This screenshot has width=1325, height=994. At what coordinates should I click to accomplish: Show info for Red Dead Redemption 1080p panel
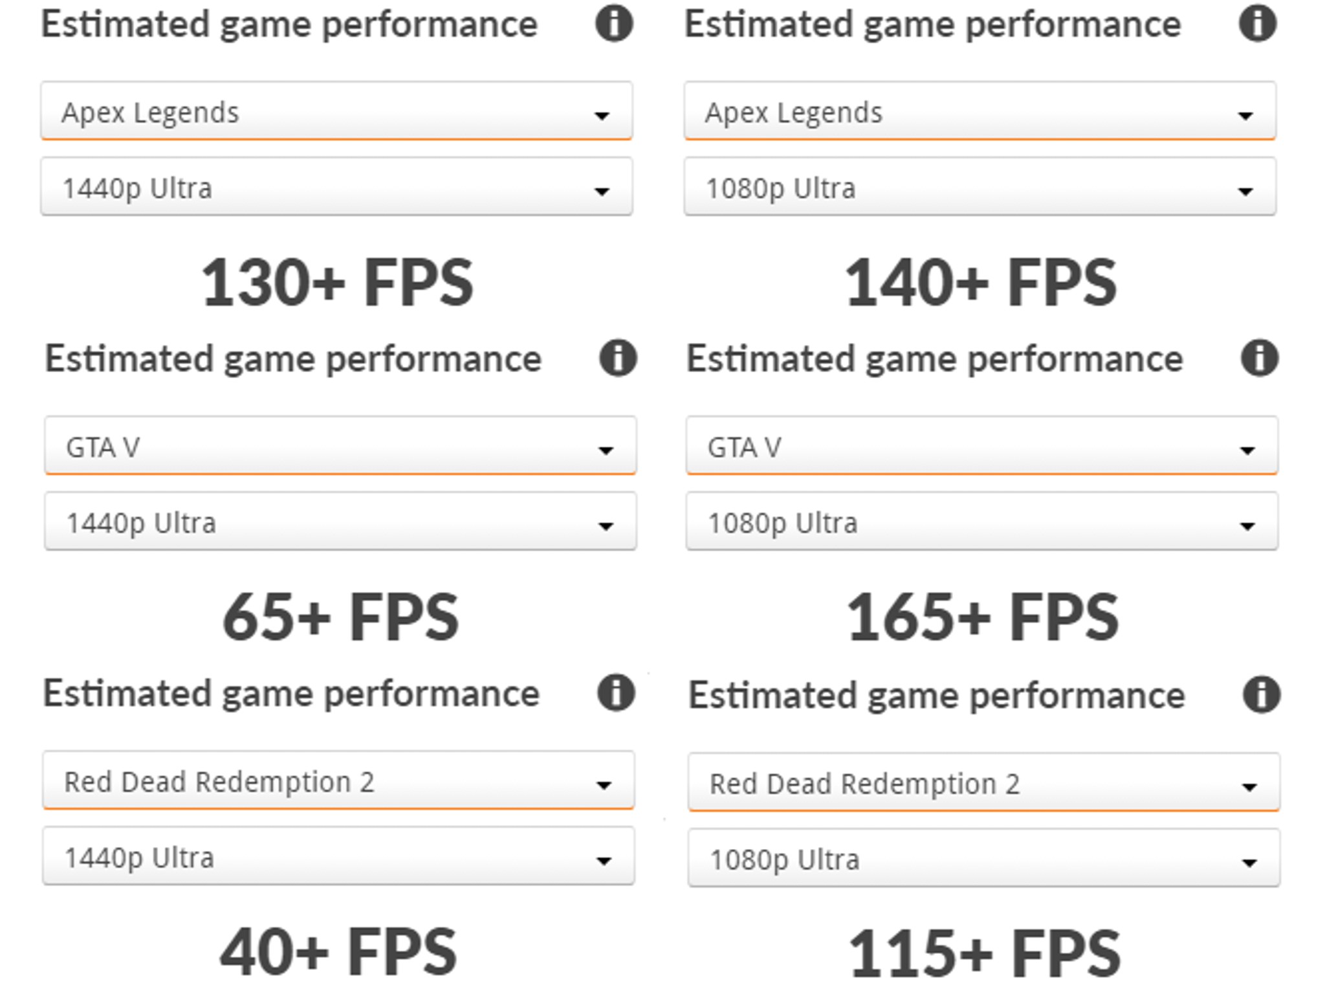[x=1261, y=695]
